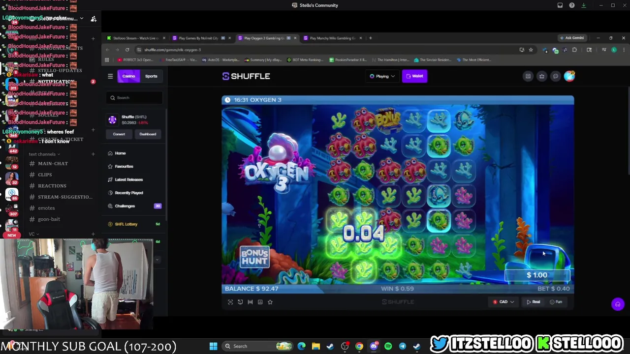630x354 pixels.
Task: Favourite the game with the star icon
Action: point(270,302)
